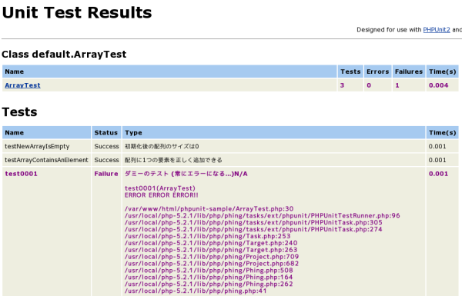Click the test0001 failure description ending N/A
Viewport: 462px width, 296px height.
click(186, 174)
